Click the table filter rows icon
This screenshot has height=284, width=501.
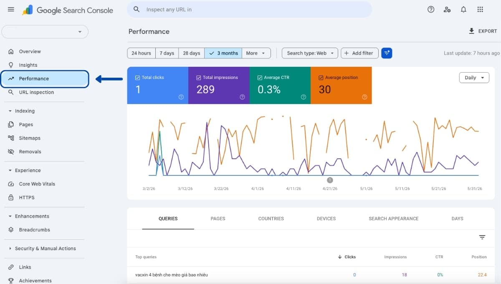482,237
